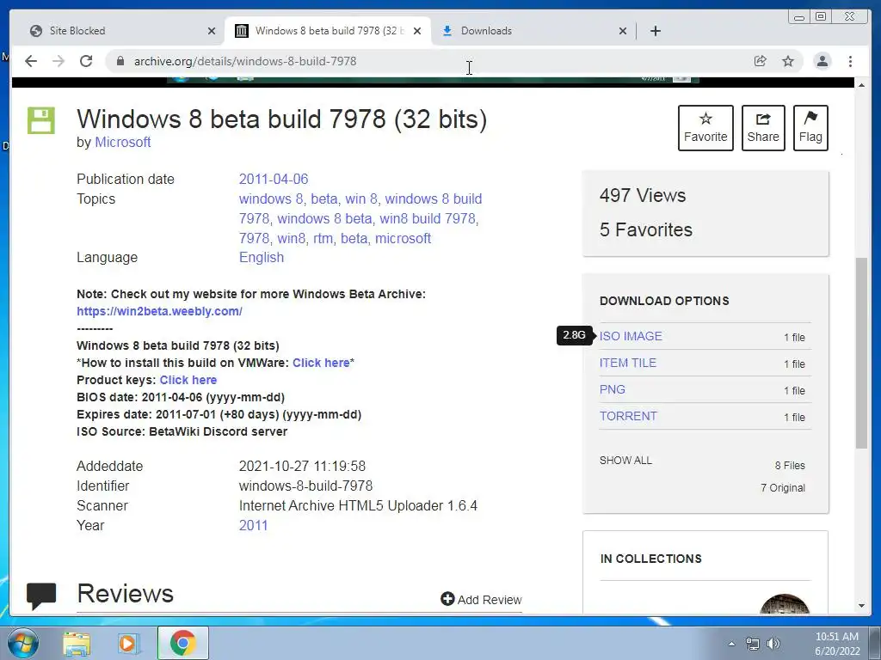
Task: Click the scrollbar down arrow
Action: 861,606
